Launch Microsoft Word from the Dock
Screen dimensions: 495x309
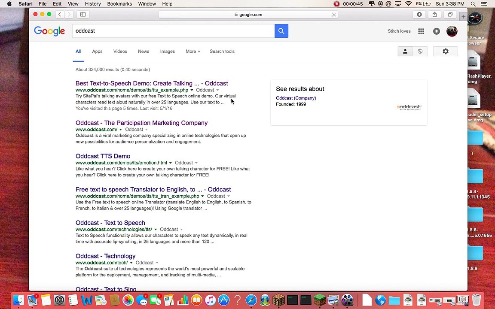87,300
